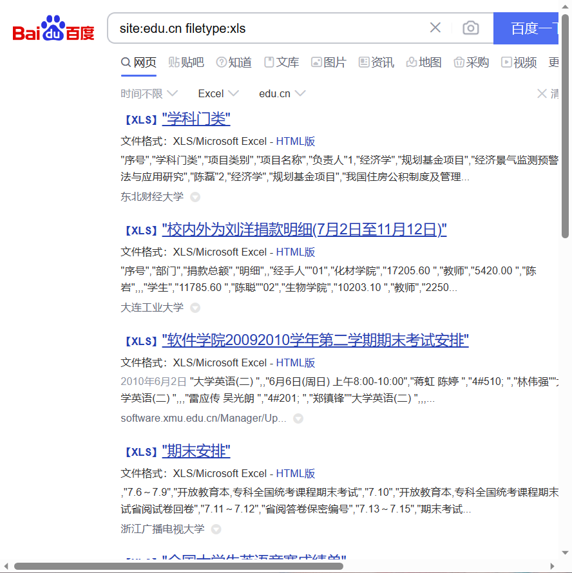
Task: Click scroll down arrow
Action: pos(566,552)
